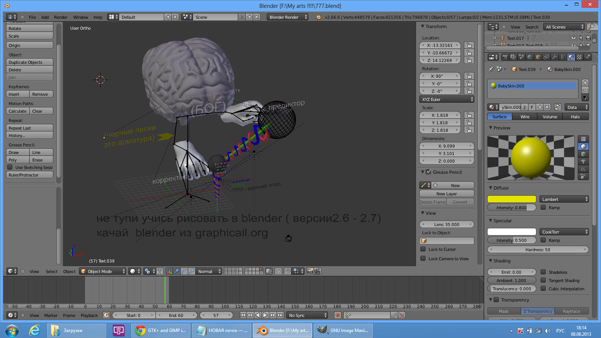Switch to the Wire material tab
The width and height of the screenshot is (601, 338).
[x=525, y=116]
